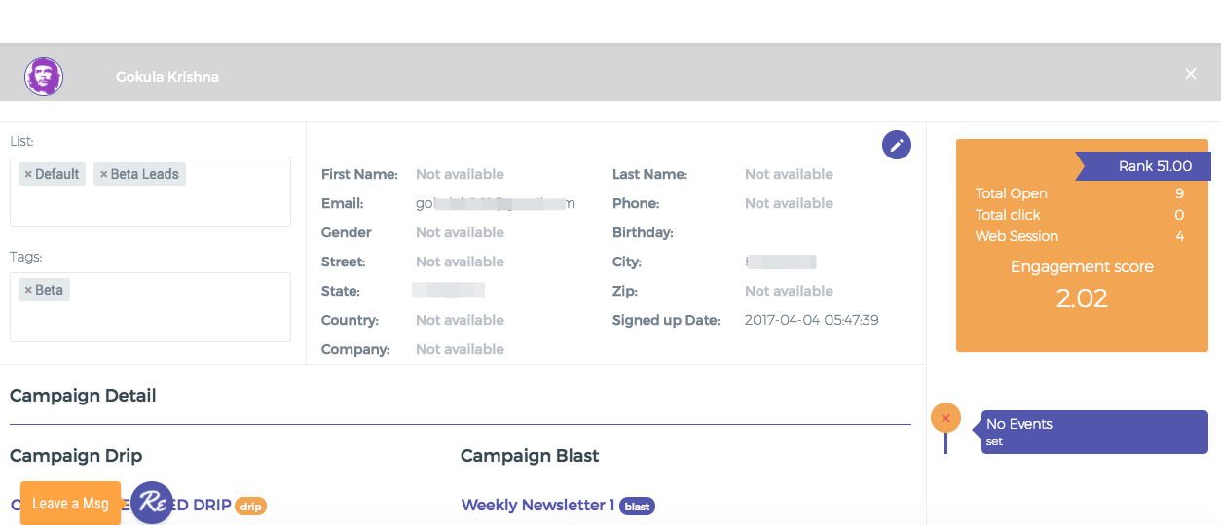Select the Campaign Blast heading
1221x525 pixels.
(530, 456)
